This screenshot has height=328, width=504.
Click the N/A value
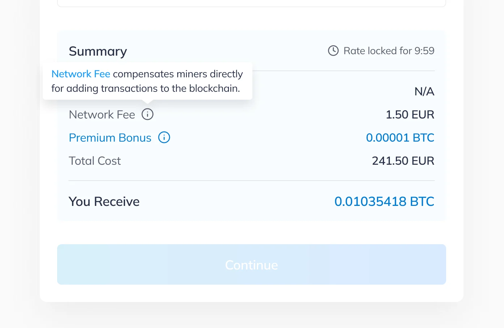(424, 91)
